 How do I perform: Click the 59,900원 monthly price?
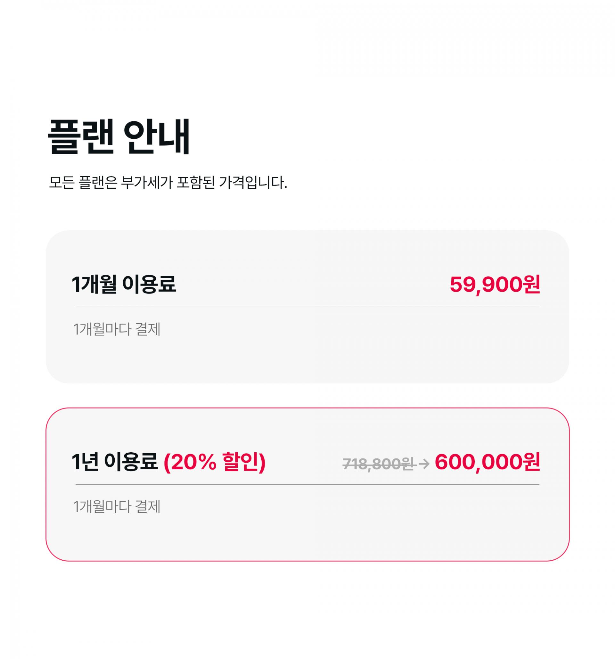494,284
